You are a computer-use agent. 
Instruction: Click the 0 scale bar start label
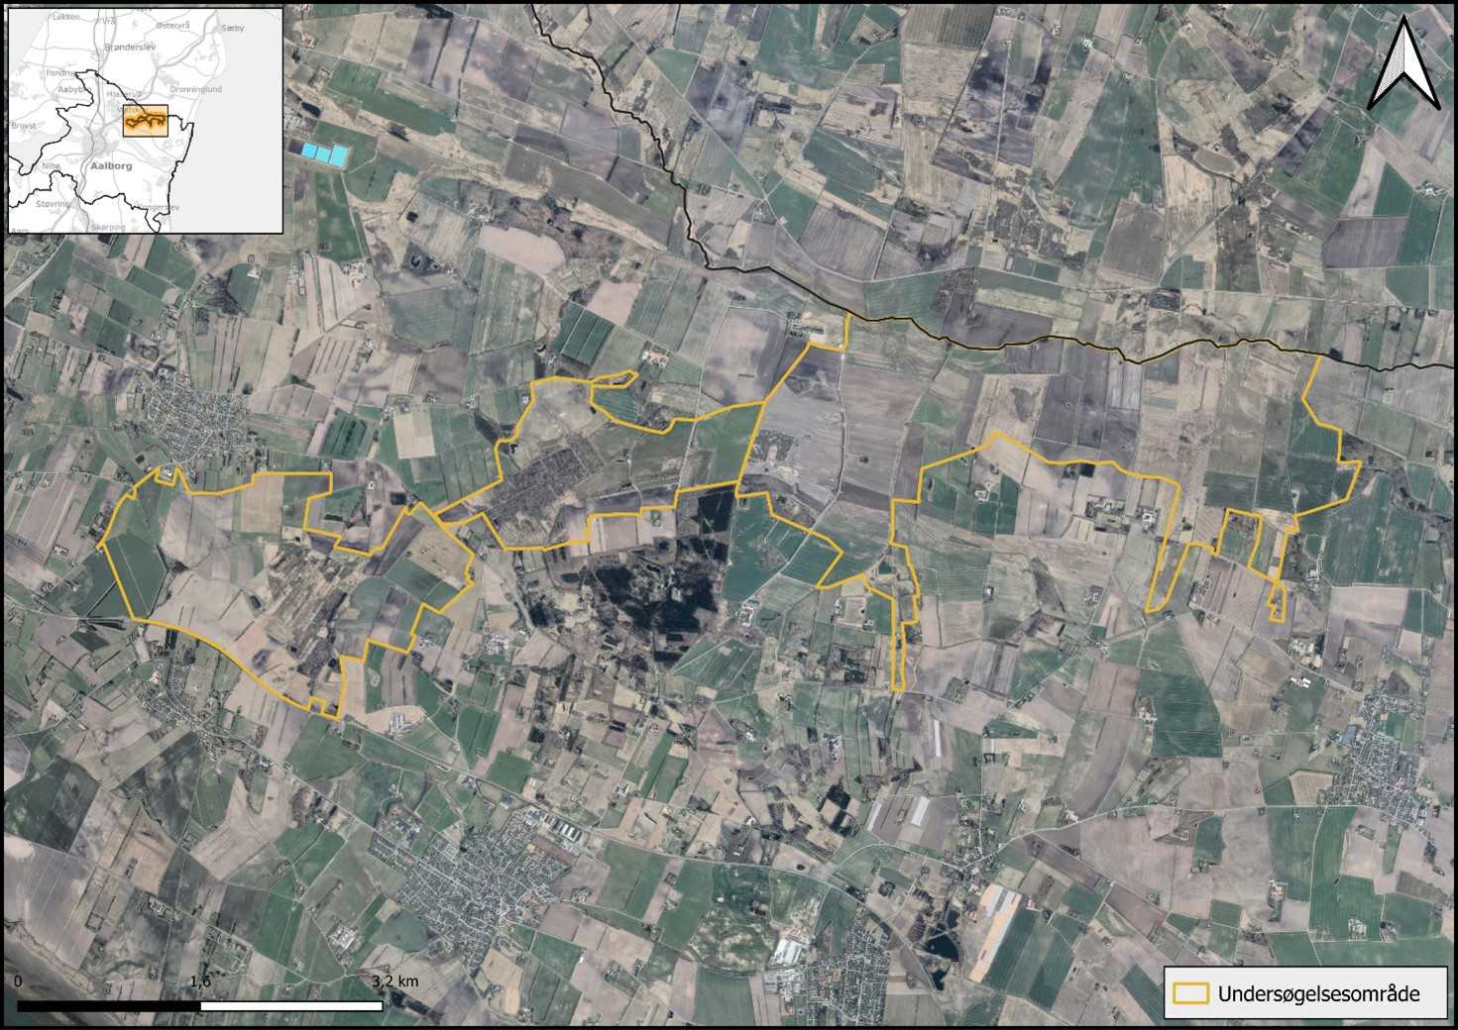pos(20,981)
